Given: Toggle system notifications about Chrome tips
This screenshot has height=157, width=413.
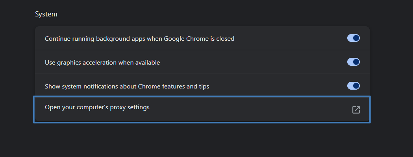Looking at the screenshot, I should point(353,86).
